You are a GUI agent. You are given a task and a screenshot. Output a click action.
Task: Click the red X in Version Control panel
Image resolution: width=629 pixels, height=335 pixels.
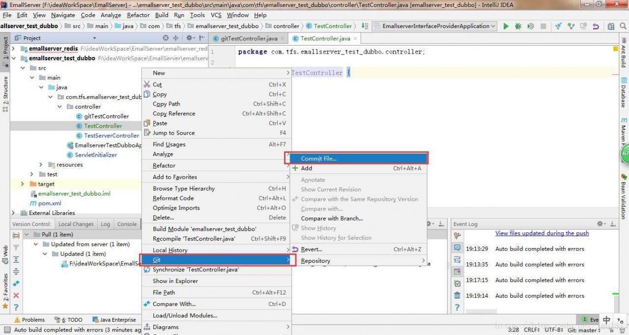pyautogui.click(x=16, y=295)
